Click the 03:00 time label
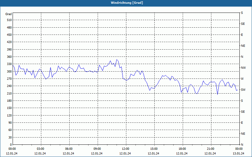This screenshot has width=252, height=157. 41,149
